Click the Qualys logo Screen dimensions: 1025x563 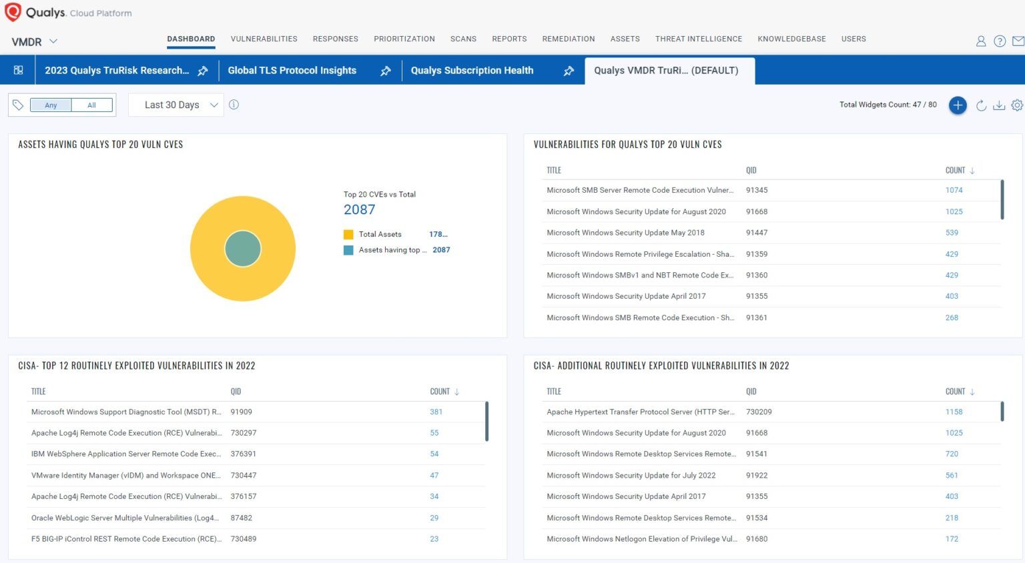pos(13,12)
